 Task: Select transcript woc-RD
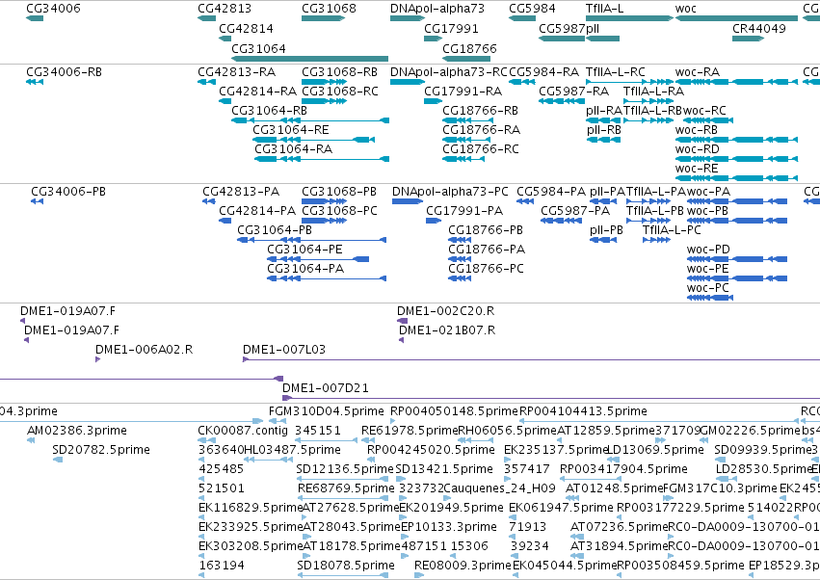click(736, 159)
